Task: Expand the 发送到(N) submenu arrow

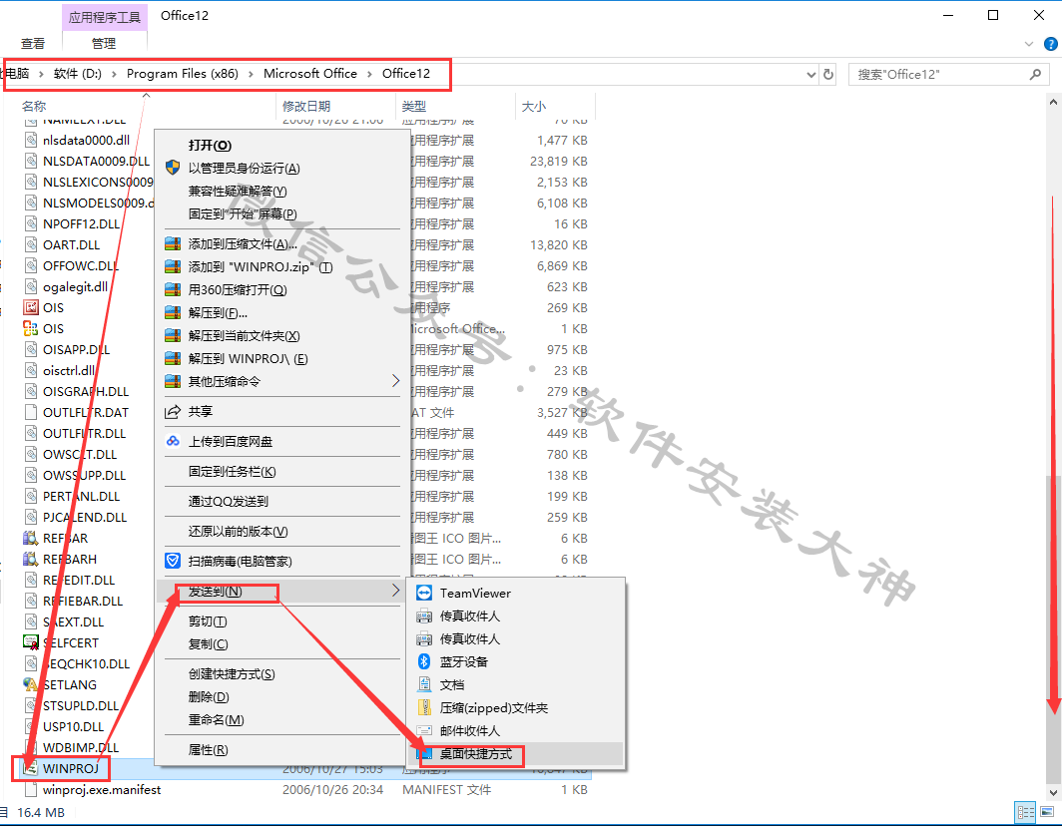Action: pyautogui.click(x=395, y=591)
